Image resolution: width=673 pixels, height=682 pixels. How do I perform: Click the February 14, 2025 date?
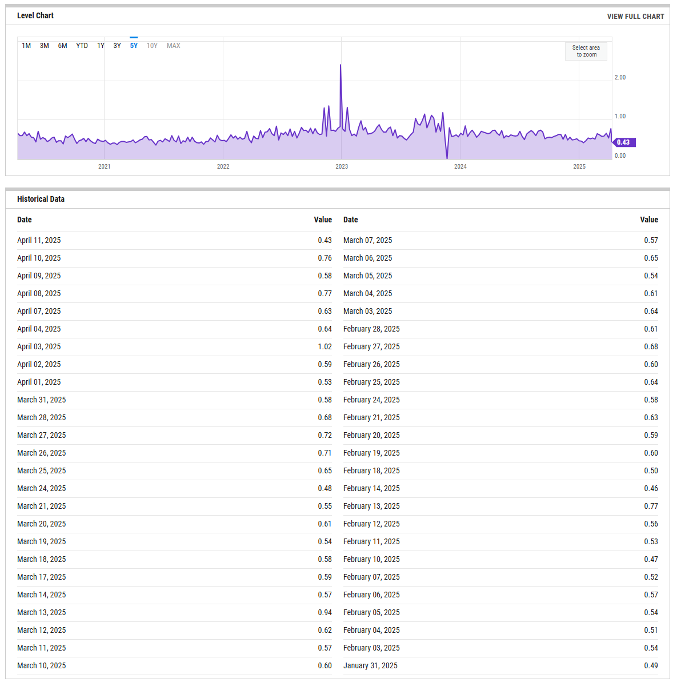coord(371,488)
